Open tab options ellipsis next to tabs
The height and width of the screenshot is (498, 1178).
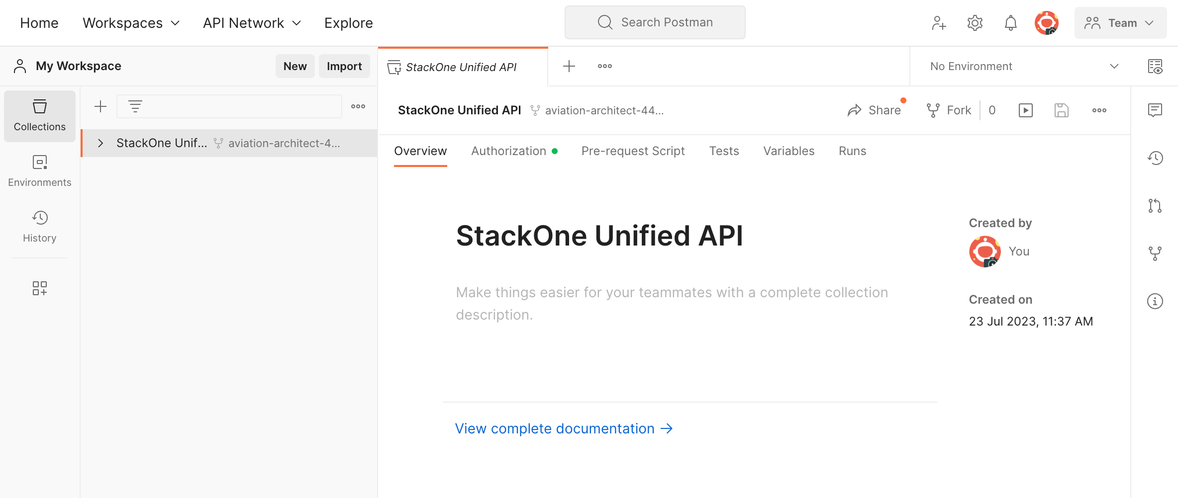coord(605,66)
